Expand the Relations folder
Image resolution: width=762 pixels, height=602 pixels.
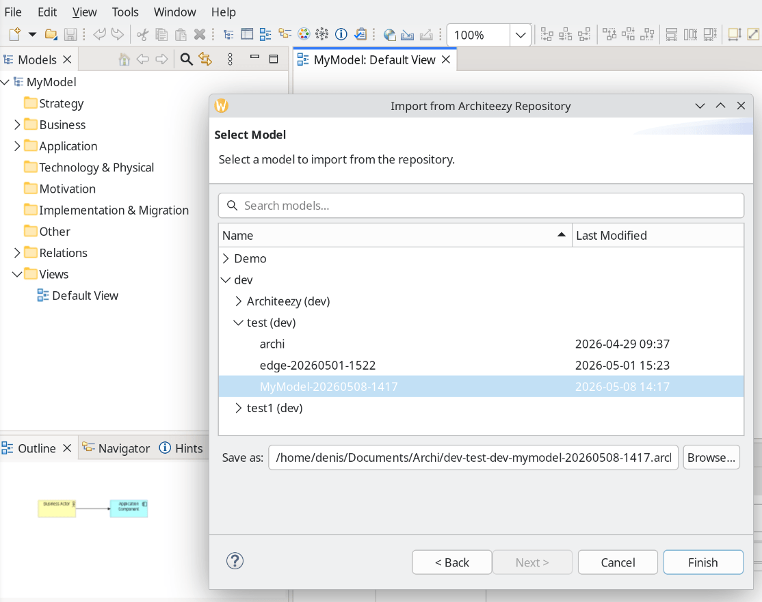pyautogui.click(x=17, y=252)
